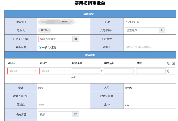Click the 科目一 column header
Image resolution: width=178 pixels, height=121 pixels.
[x=11, y=63]
